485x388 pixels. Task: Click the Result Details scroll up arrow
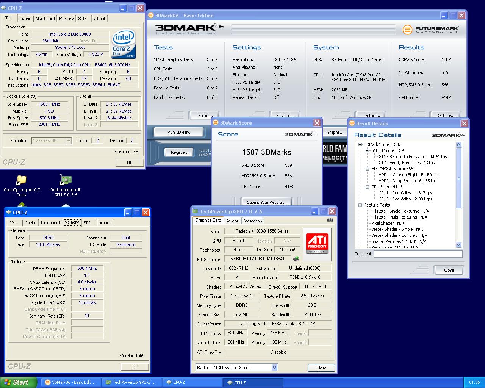(x=459, y=144)
